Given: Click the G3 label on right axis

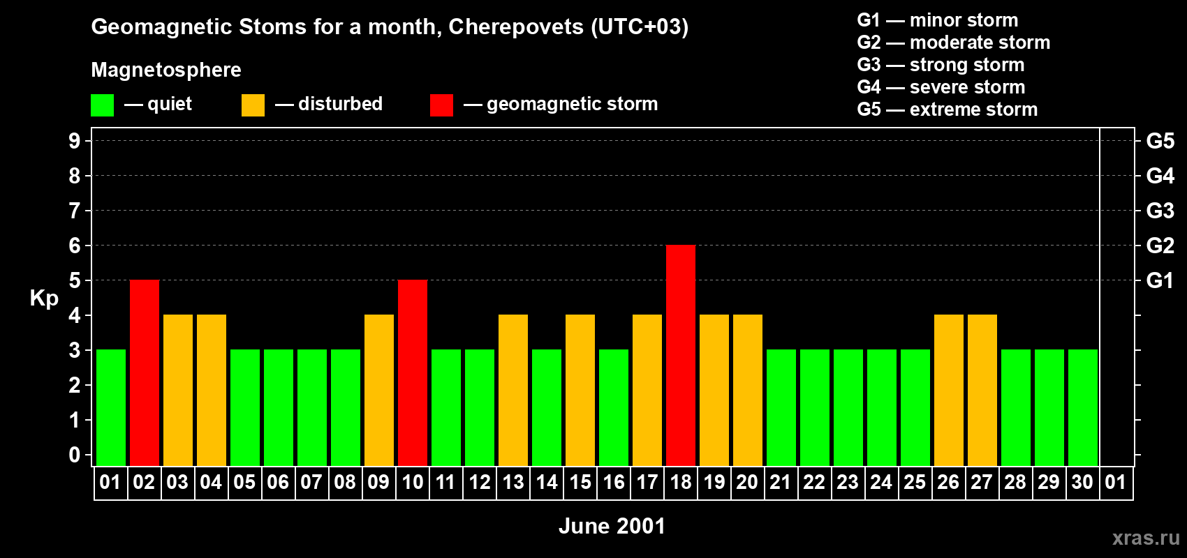Looking at the screenshot, I should tap(1160, 211).
